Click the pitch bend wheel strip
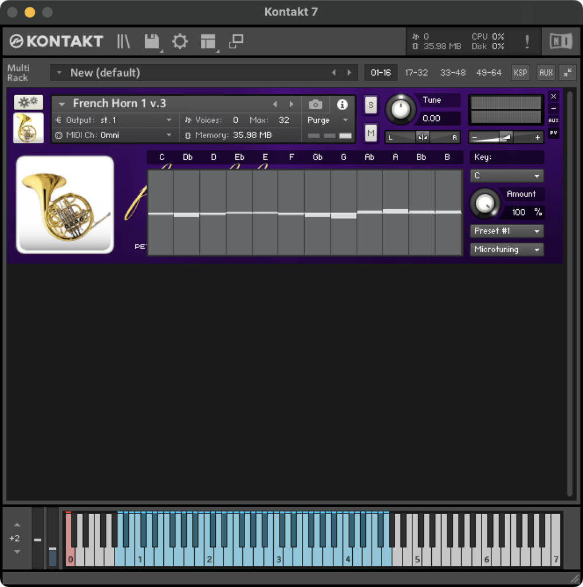 38,539
